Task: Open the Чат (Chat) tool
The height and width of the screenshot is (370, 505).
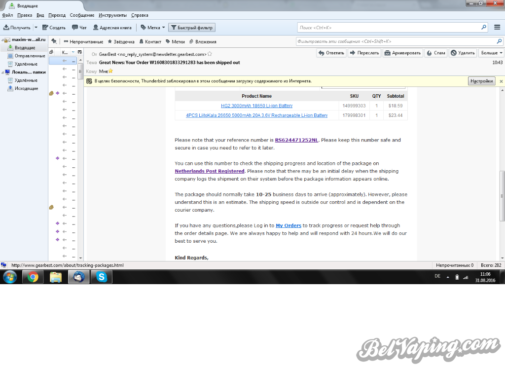Action: click(79, 28)
